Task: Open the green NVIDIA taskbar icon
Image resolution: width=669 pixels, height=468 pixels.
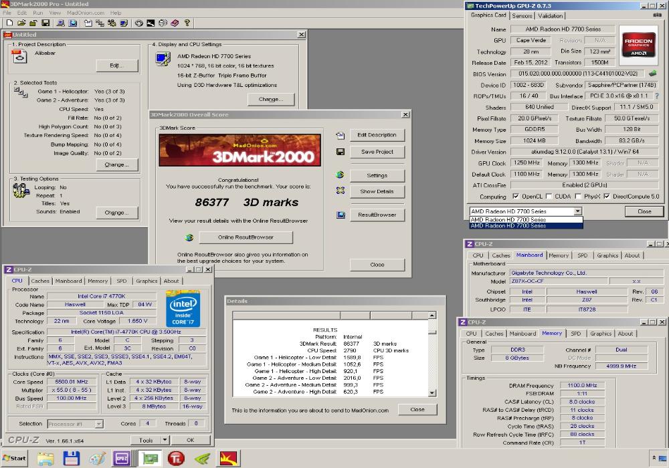Action: click(202, 458)
